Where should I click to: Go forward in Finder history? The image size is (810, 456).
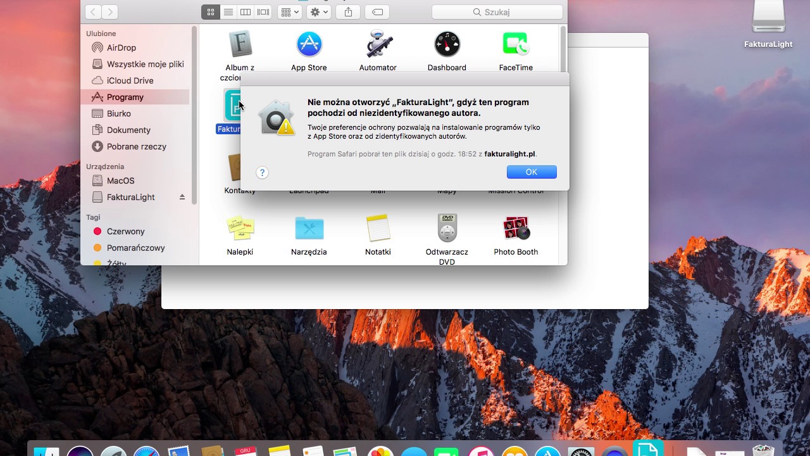point(109,12)
